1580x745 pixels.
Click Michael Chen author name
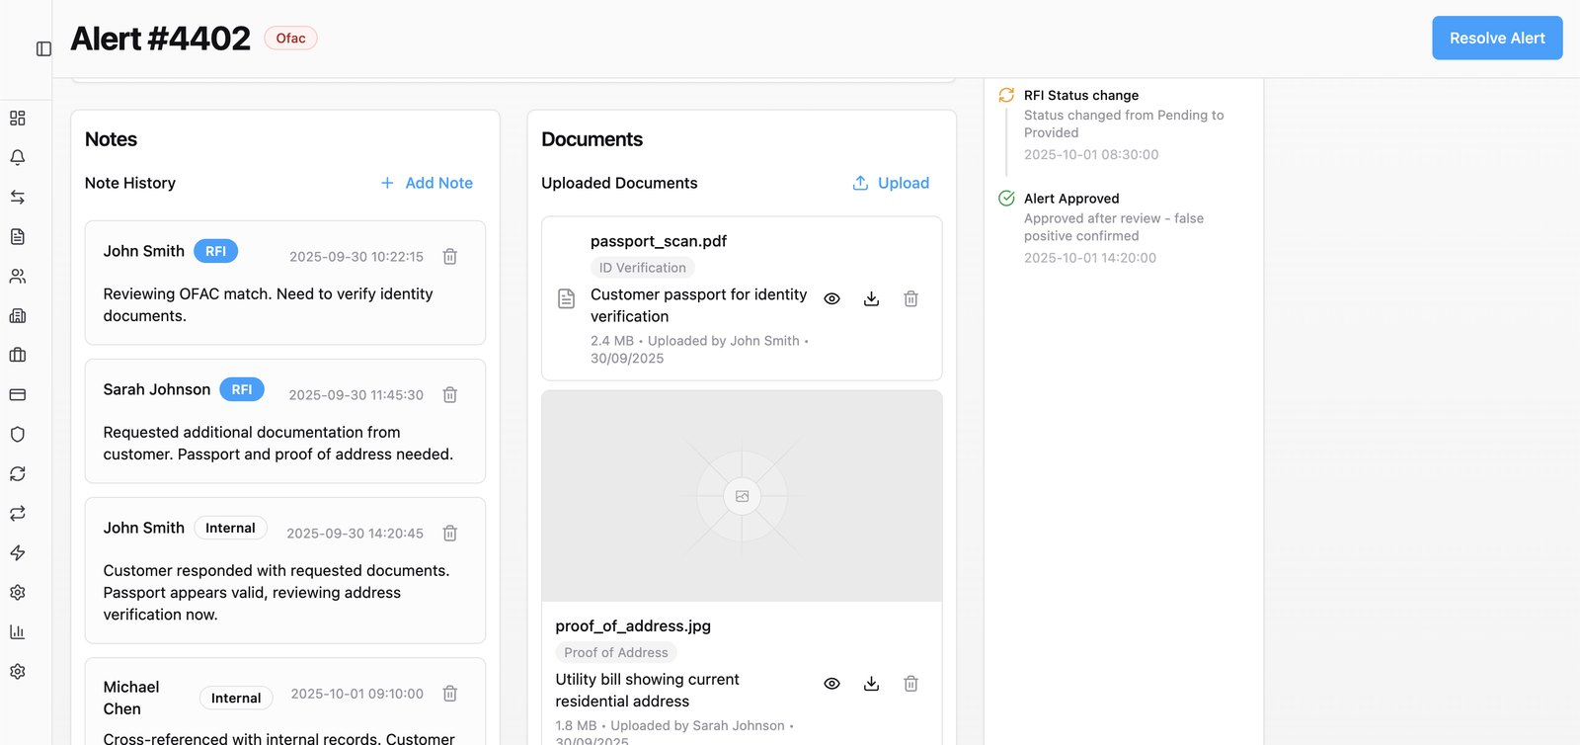pos(131,698)
